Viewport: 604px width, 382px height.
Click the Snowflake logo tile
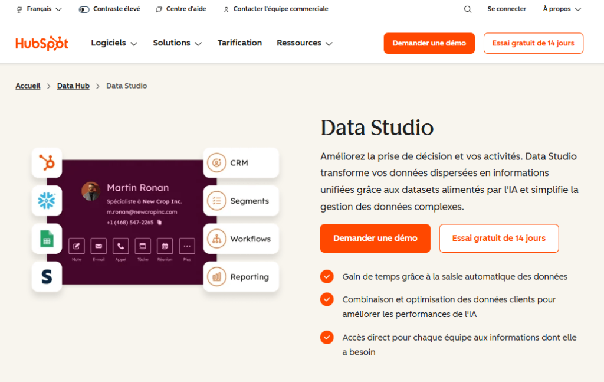(47, 200)
